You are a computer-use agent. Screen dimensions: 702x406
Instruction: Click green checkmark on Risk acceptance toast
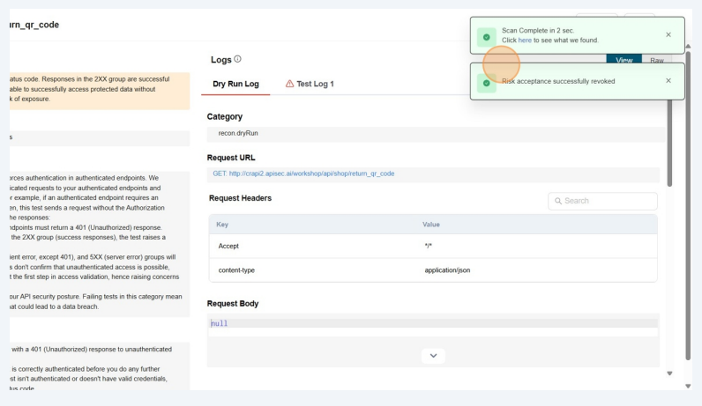[485, 82]
